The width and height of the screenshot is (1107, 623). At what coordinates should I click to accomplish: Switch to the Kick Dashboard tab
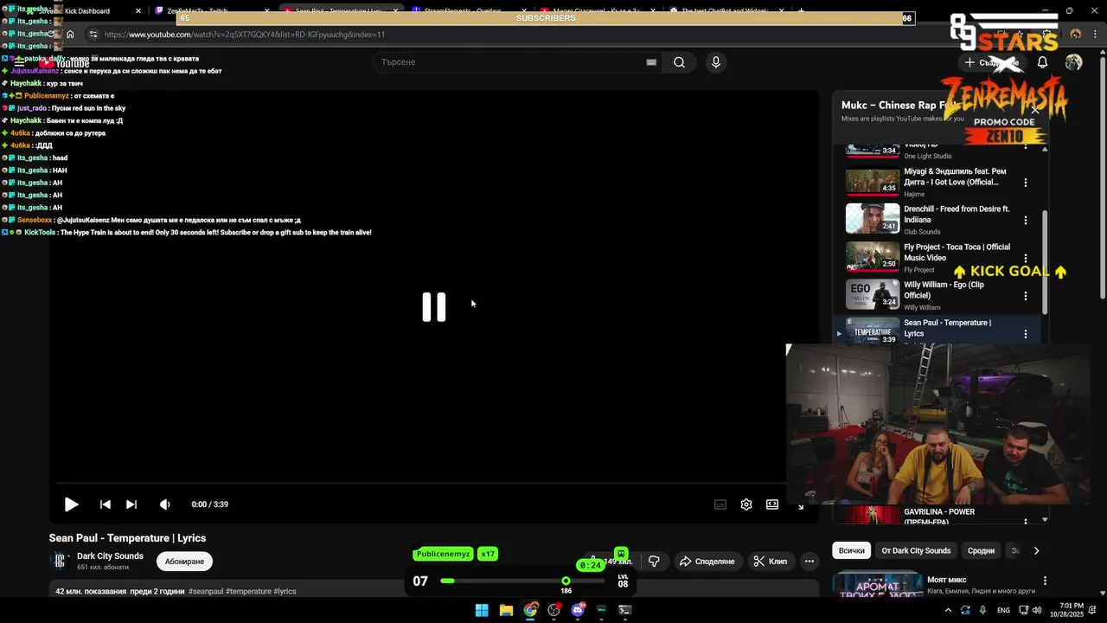(87, 11)
